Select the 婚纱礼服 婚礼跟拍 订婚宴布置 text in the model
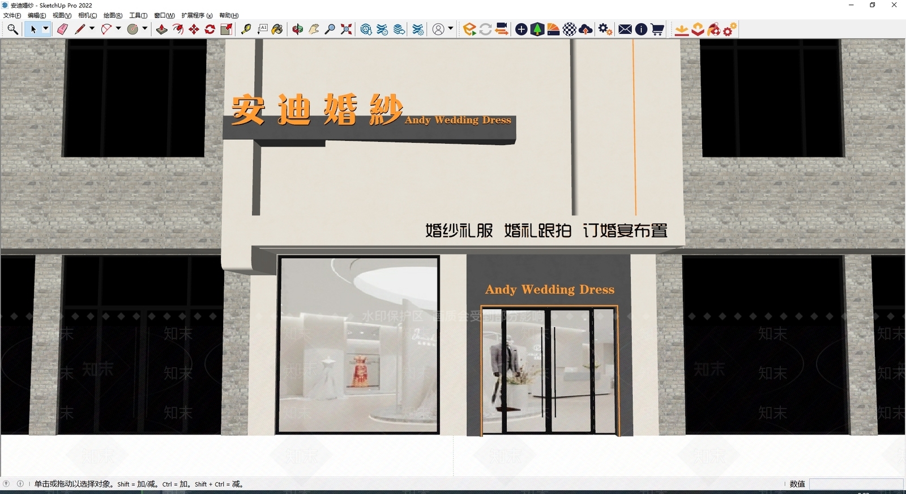The width and height of the screenshot is (906, 494). pos(546,230)
